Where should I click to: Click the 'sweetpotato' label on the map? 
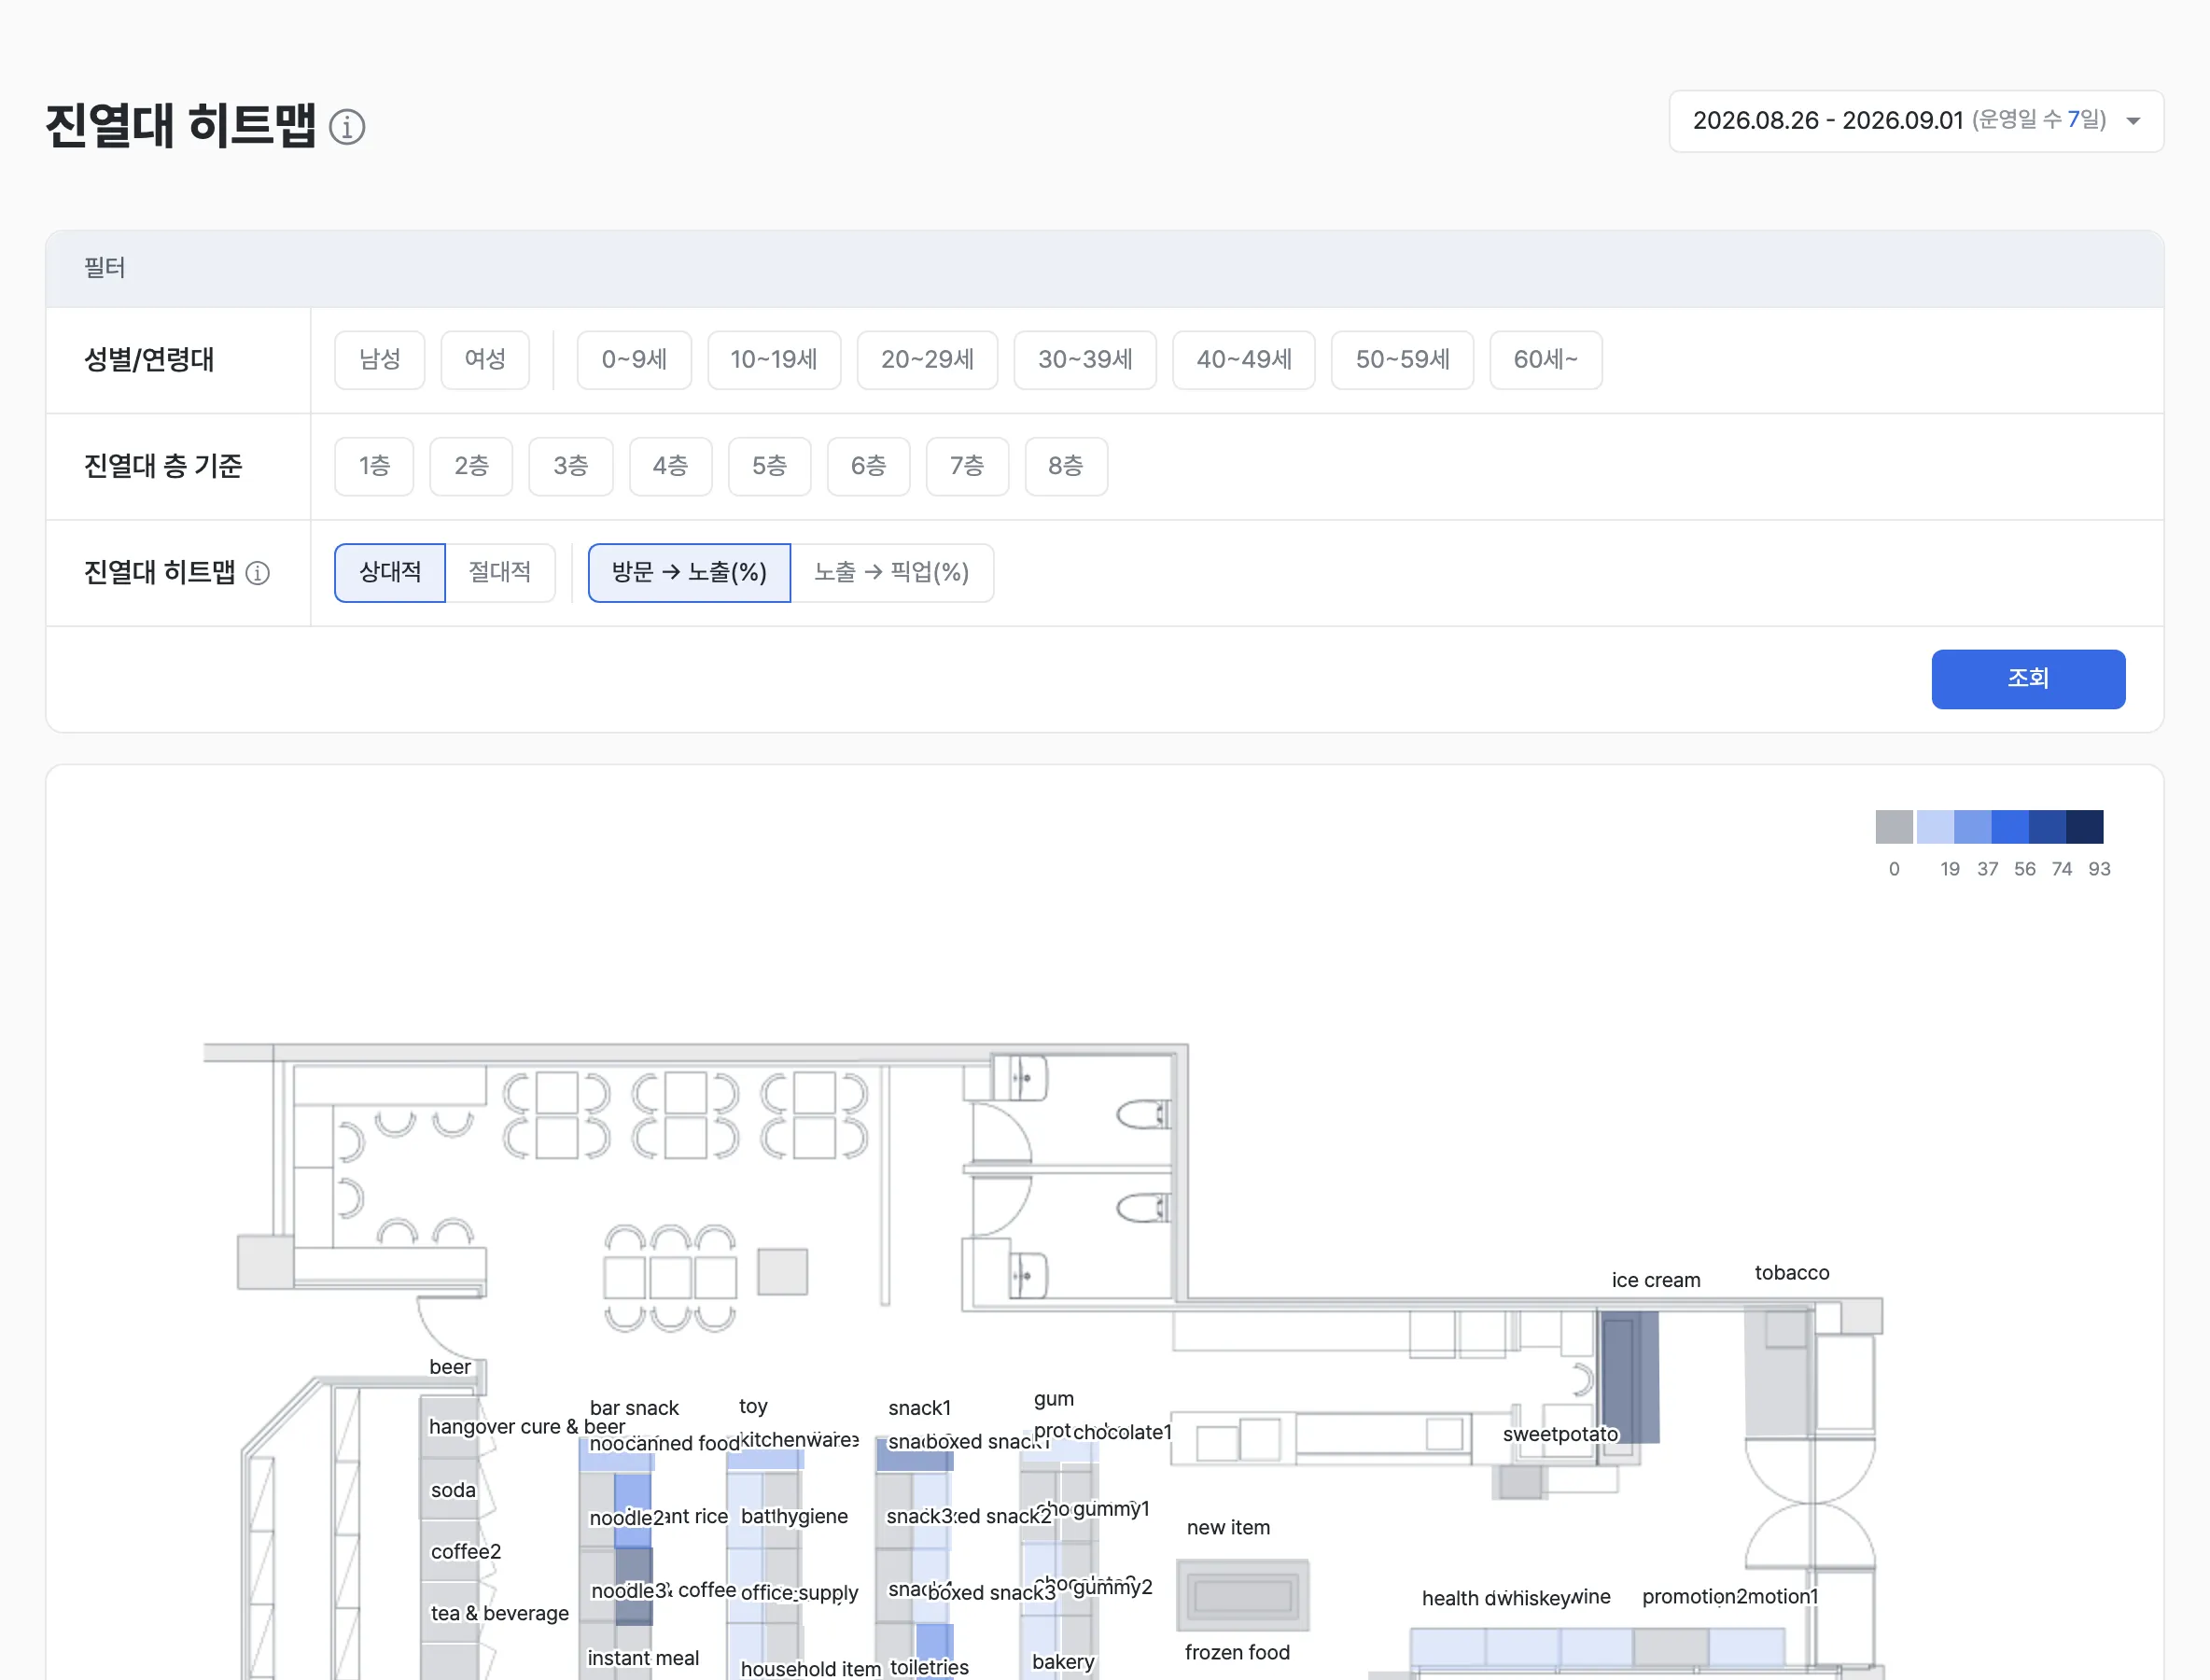coord(1560,1434)
